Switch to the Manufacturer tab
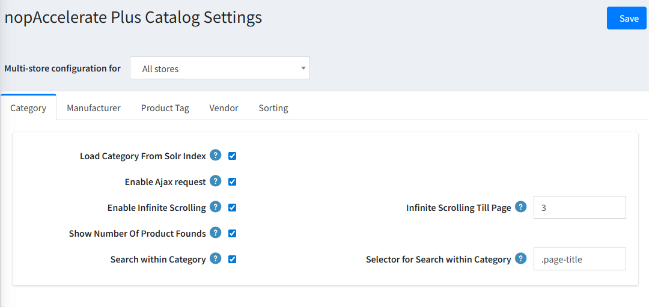The height and width of the screenshot is (307, 649). coord(94,108)
